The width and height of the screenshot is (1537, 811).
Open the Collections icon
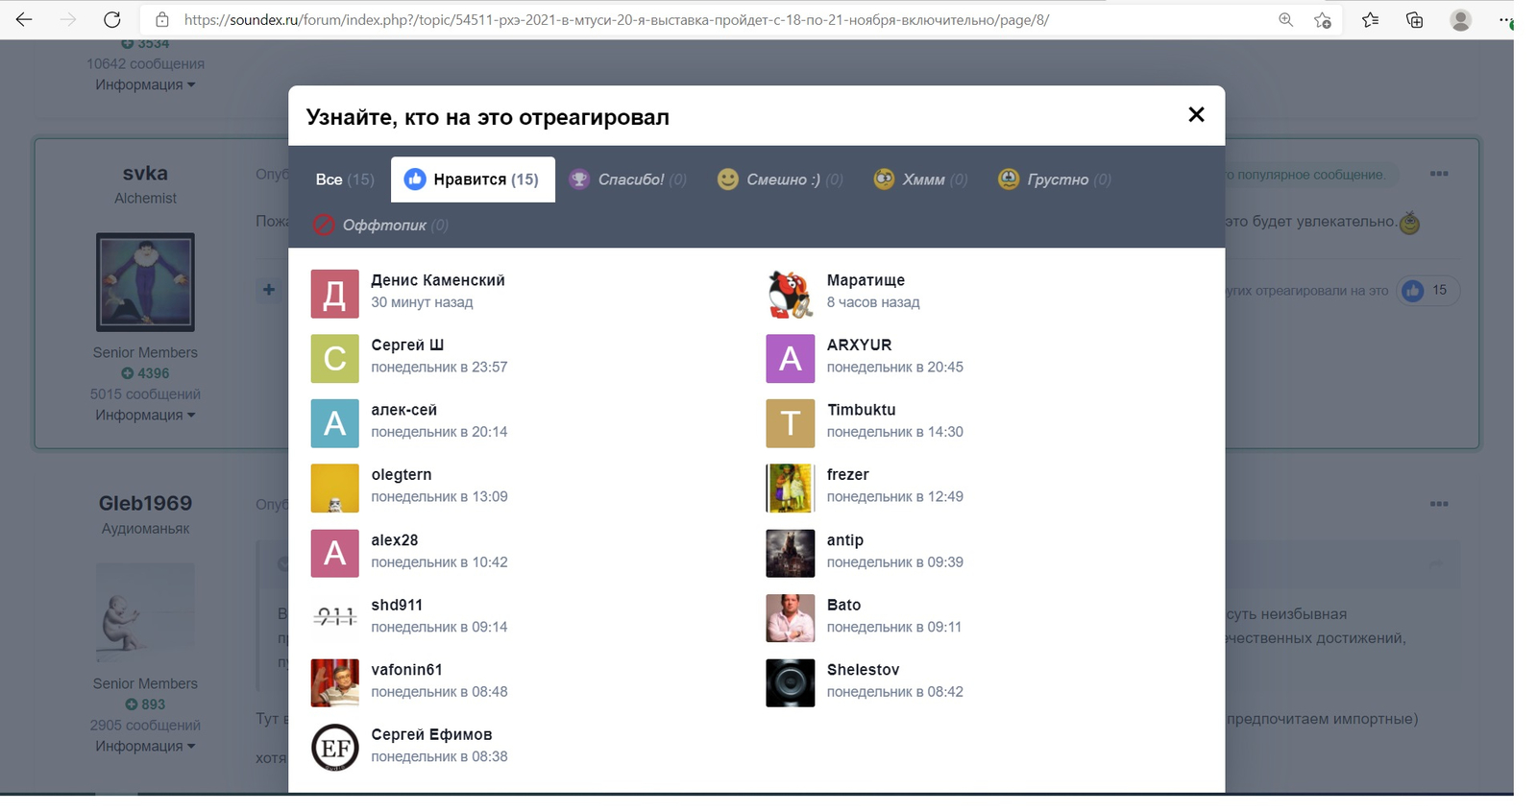coord(1414,19)
